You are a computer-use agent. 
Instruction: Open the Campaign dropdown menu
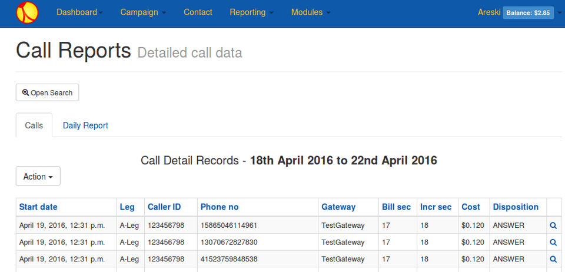point(142,12)
